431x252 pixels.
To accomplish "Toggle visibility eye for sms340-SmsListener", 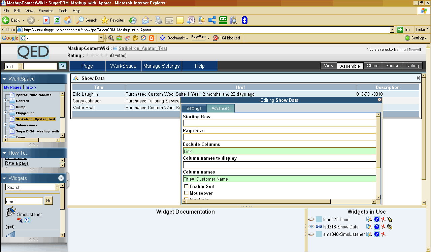I will point(311,234).
